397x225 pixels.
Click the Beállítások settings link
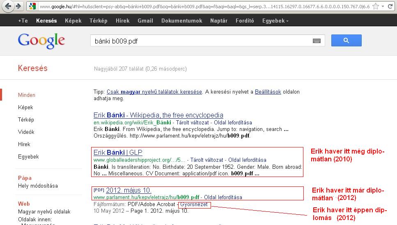pyautogui.click(x=268, y=92)
